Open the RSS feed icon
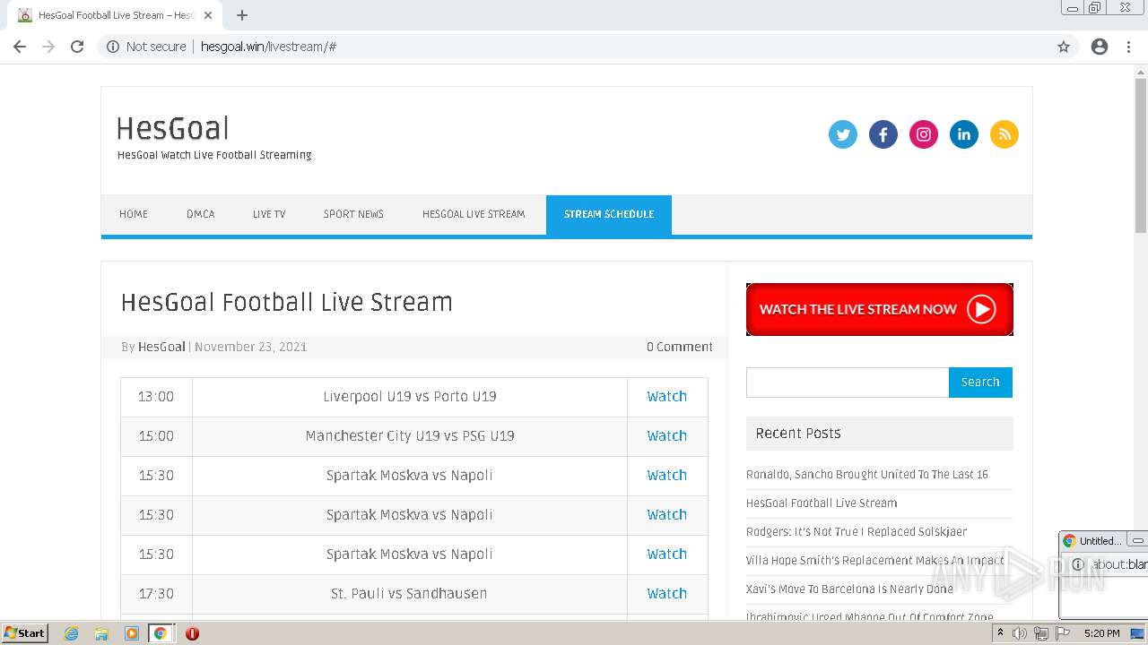This screenshot has width=1148, height=645. tap(1004, 134)
